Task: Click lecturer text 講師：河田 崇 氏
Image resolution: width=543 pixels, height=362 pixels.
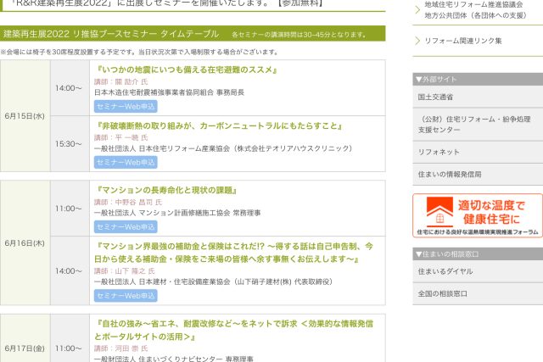Action: (120, 348)
